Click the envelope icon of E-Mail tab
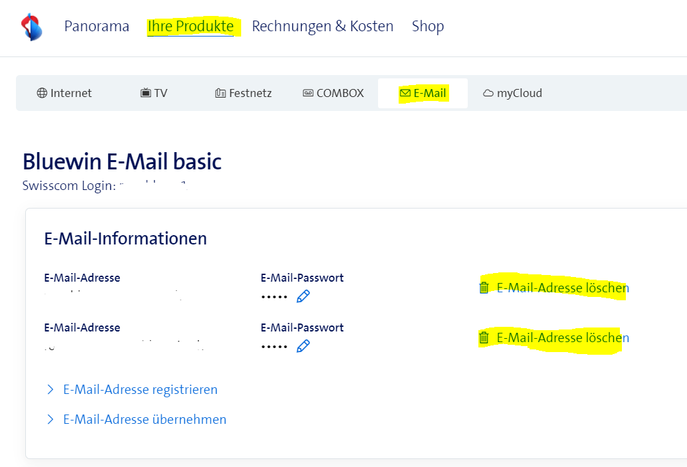 [x=405, y=93]
